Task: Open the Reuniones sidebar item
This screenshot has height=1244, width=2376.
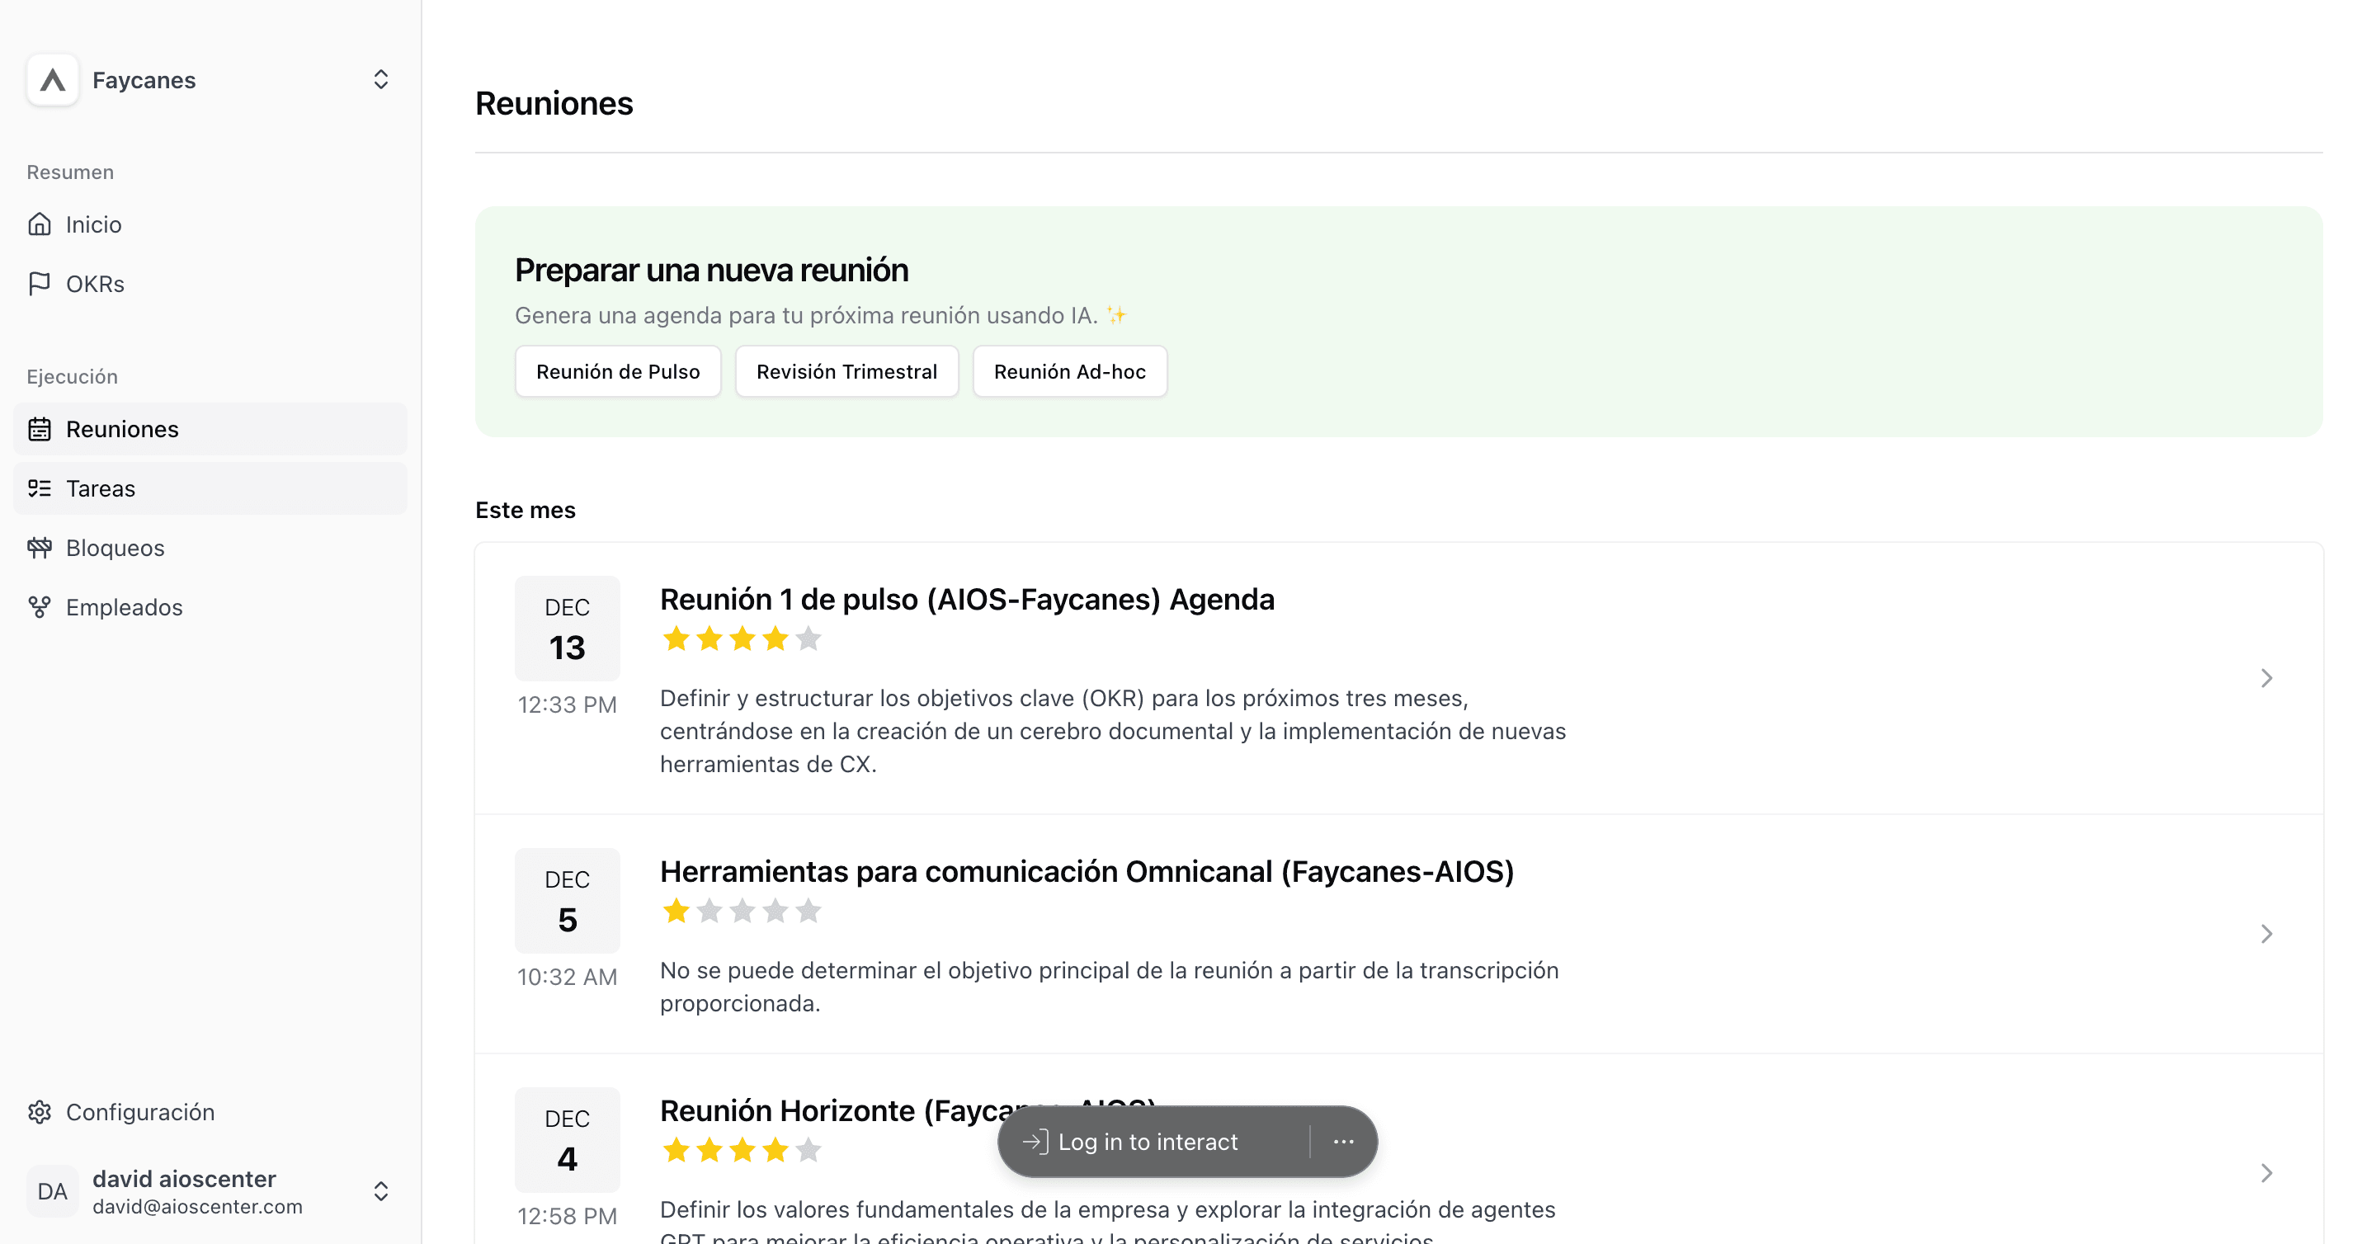Action: click(210, 429)
